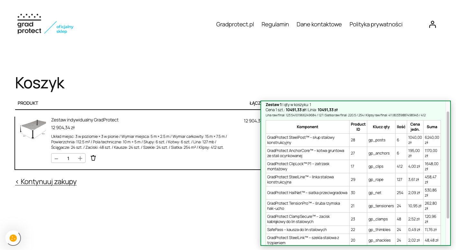Click the 1040,00 zł unit price cell
The height and width of the screenshot is (250, 456).
pyautogui.click(x=415, y=140)
